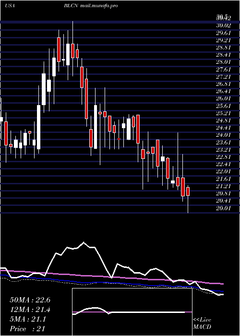
Task: Select the Price : 21 readout
Action: pos(27,329)
